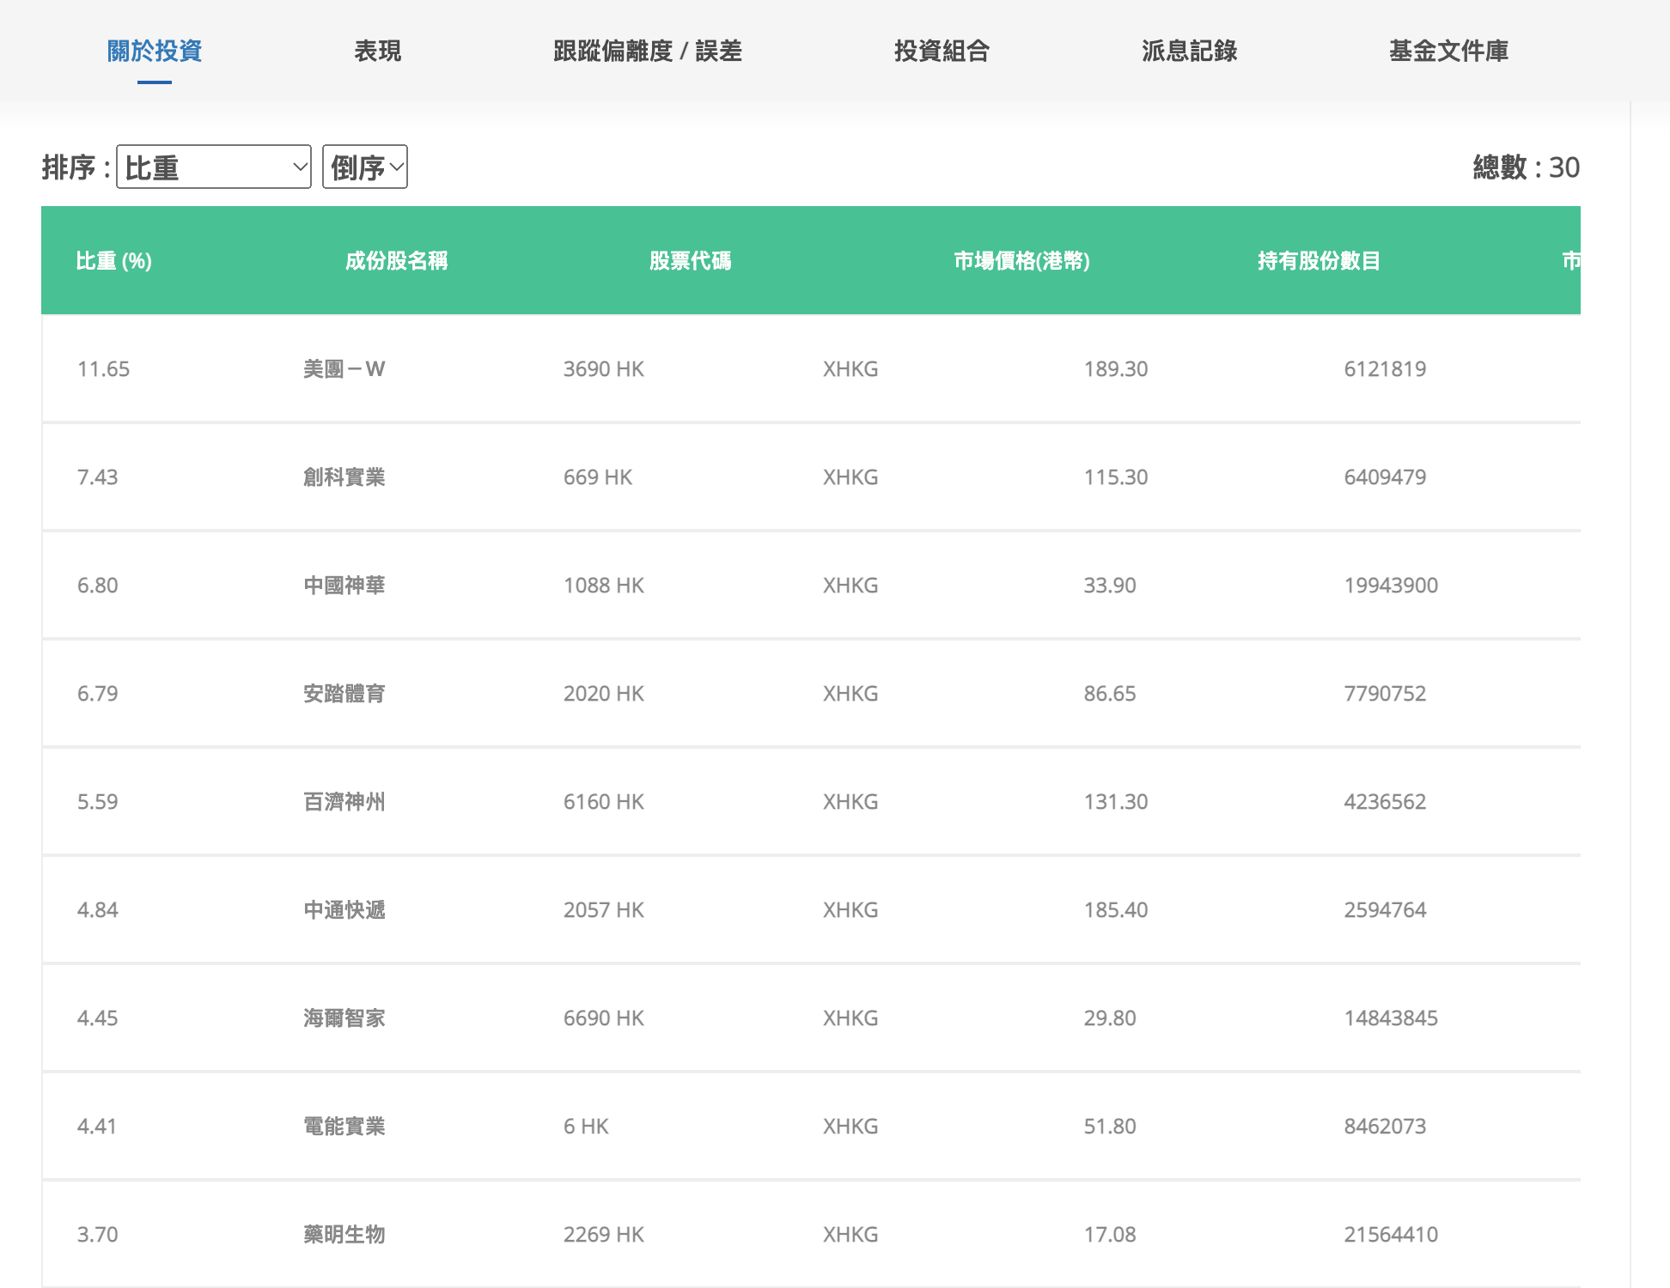Click the 669 HK stock code

pos(598,477)
